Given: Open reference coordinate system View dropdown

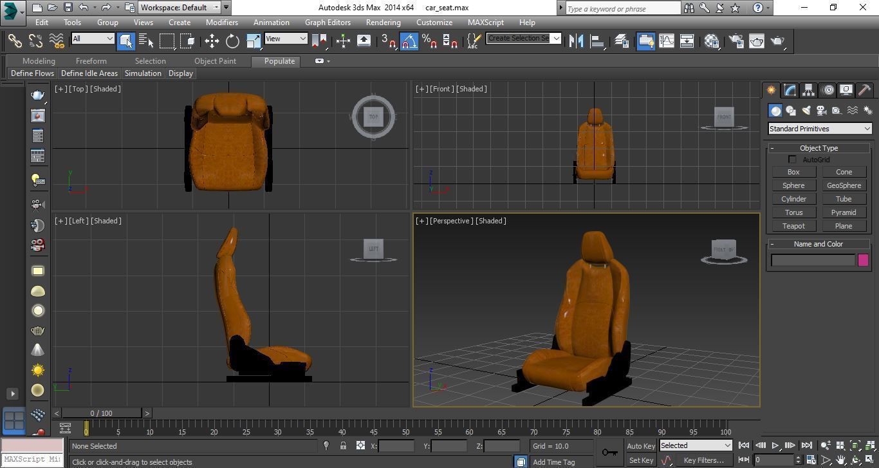Looking at the screenshot, I should pyautogui.click(x=286, y=39).
